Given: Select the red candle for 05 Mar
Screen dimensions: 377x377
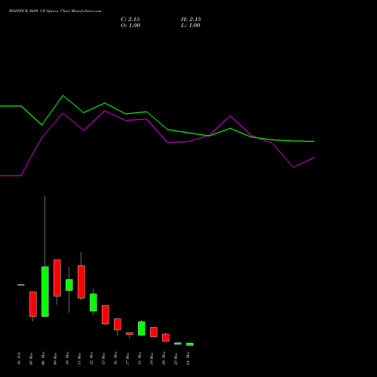Looking at the screenshot, I should click(33, 304).
